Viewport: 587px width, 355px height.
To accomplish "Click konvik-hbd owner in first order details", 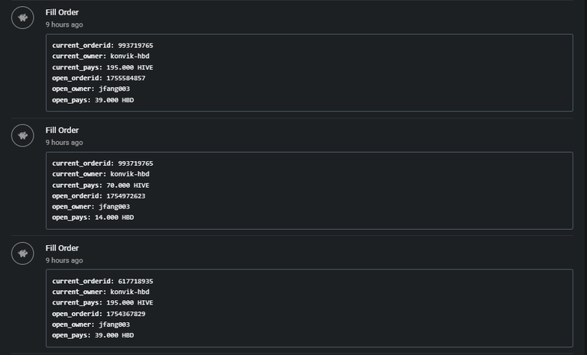I will pos(129,56).
